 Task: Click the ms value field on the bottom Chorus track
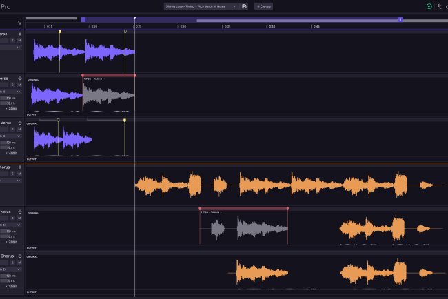8,276
